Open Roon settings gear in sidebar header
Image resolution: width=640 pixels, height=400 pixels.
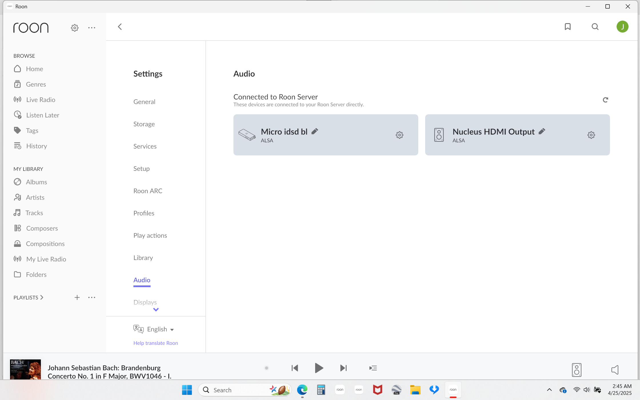click(75, 28)
